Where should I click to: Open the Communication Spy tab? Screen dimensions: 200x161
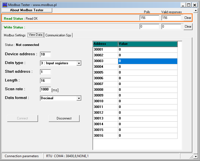point(58,35)
